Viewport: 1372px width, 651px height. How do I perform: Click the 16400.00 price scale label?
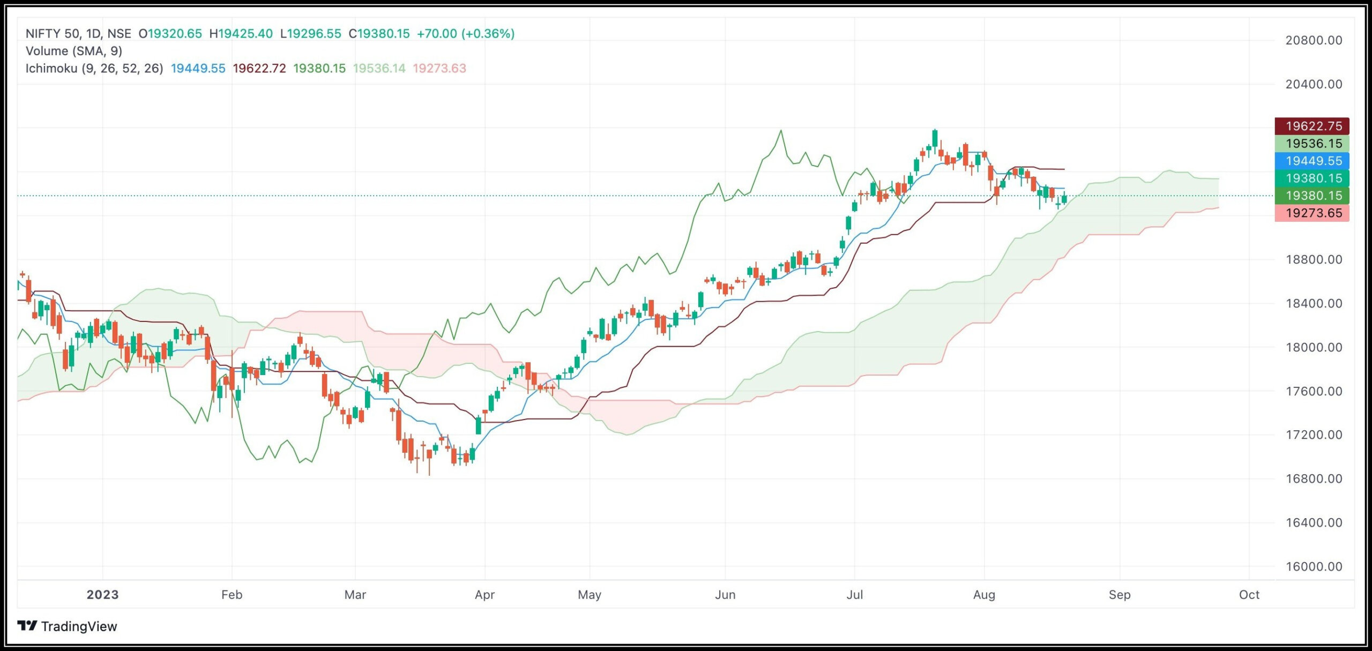tap(1314, 522)
